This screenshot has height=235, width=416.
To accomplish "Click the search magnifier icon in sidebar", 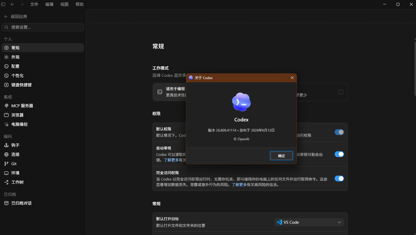I will [7, 27].
